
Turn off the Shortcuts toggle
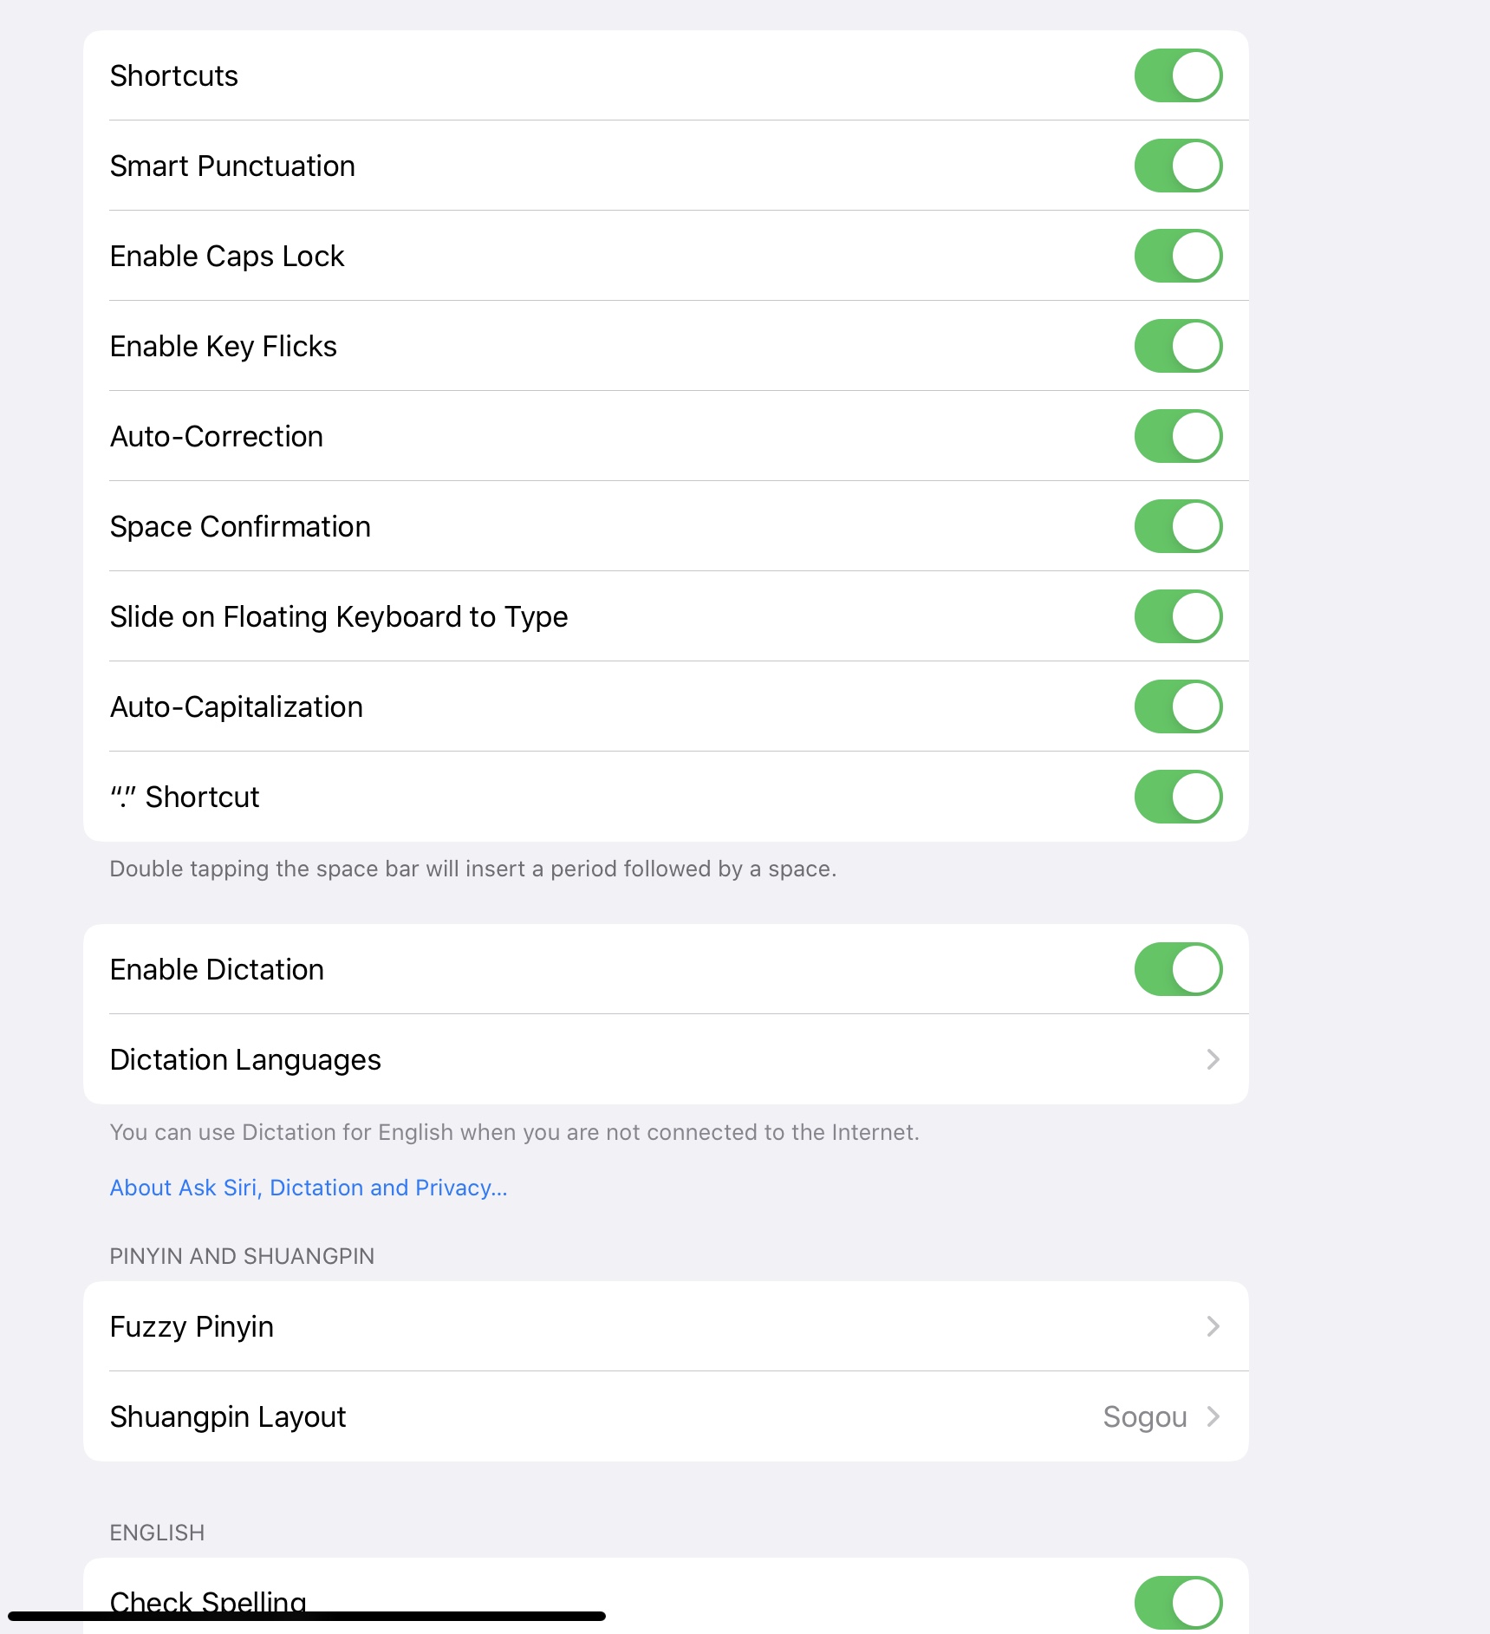pos(1177,75)
